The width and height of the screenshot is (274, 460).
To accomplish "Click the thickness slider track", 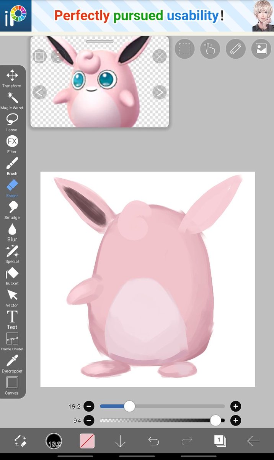I will tap(162, 406).
